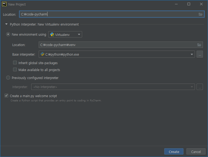Click the Virtualenv python icon in the dropdown
The width and height of the screenshot is (208, 157).
52,35
